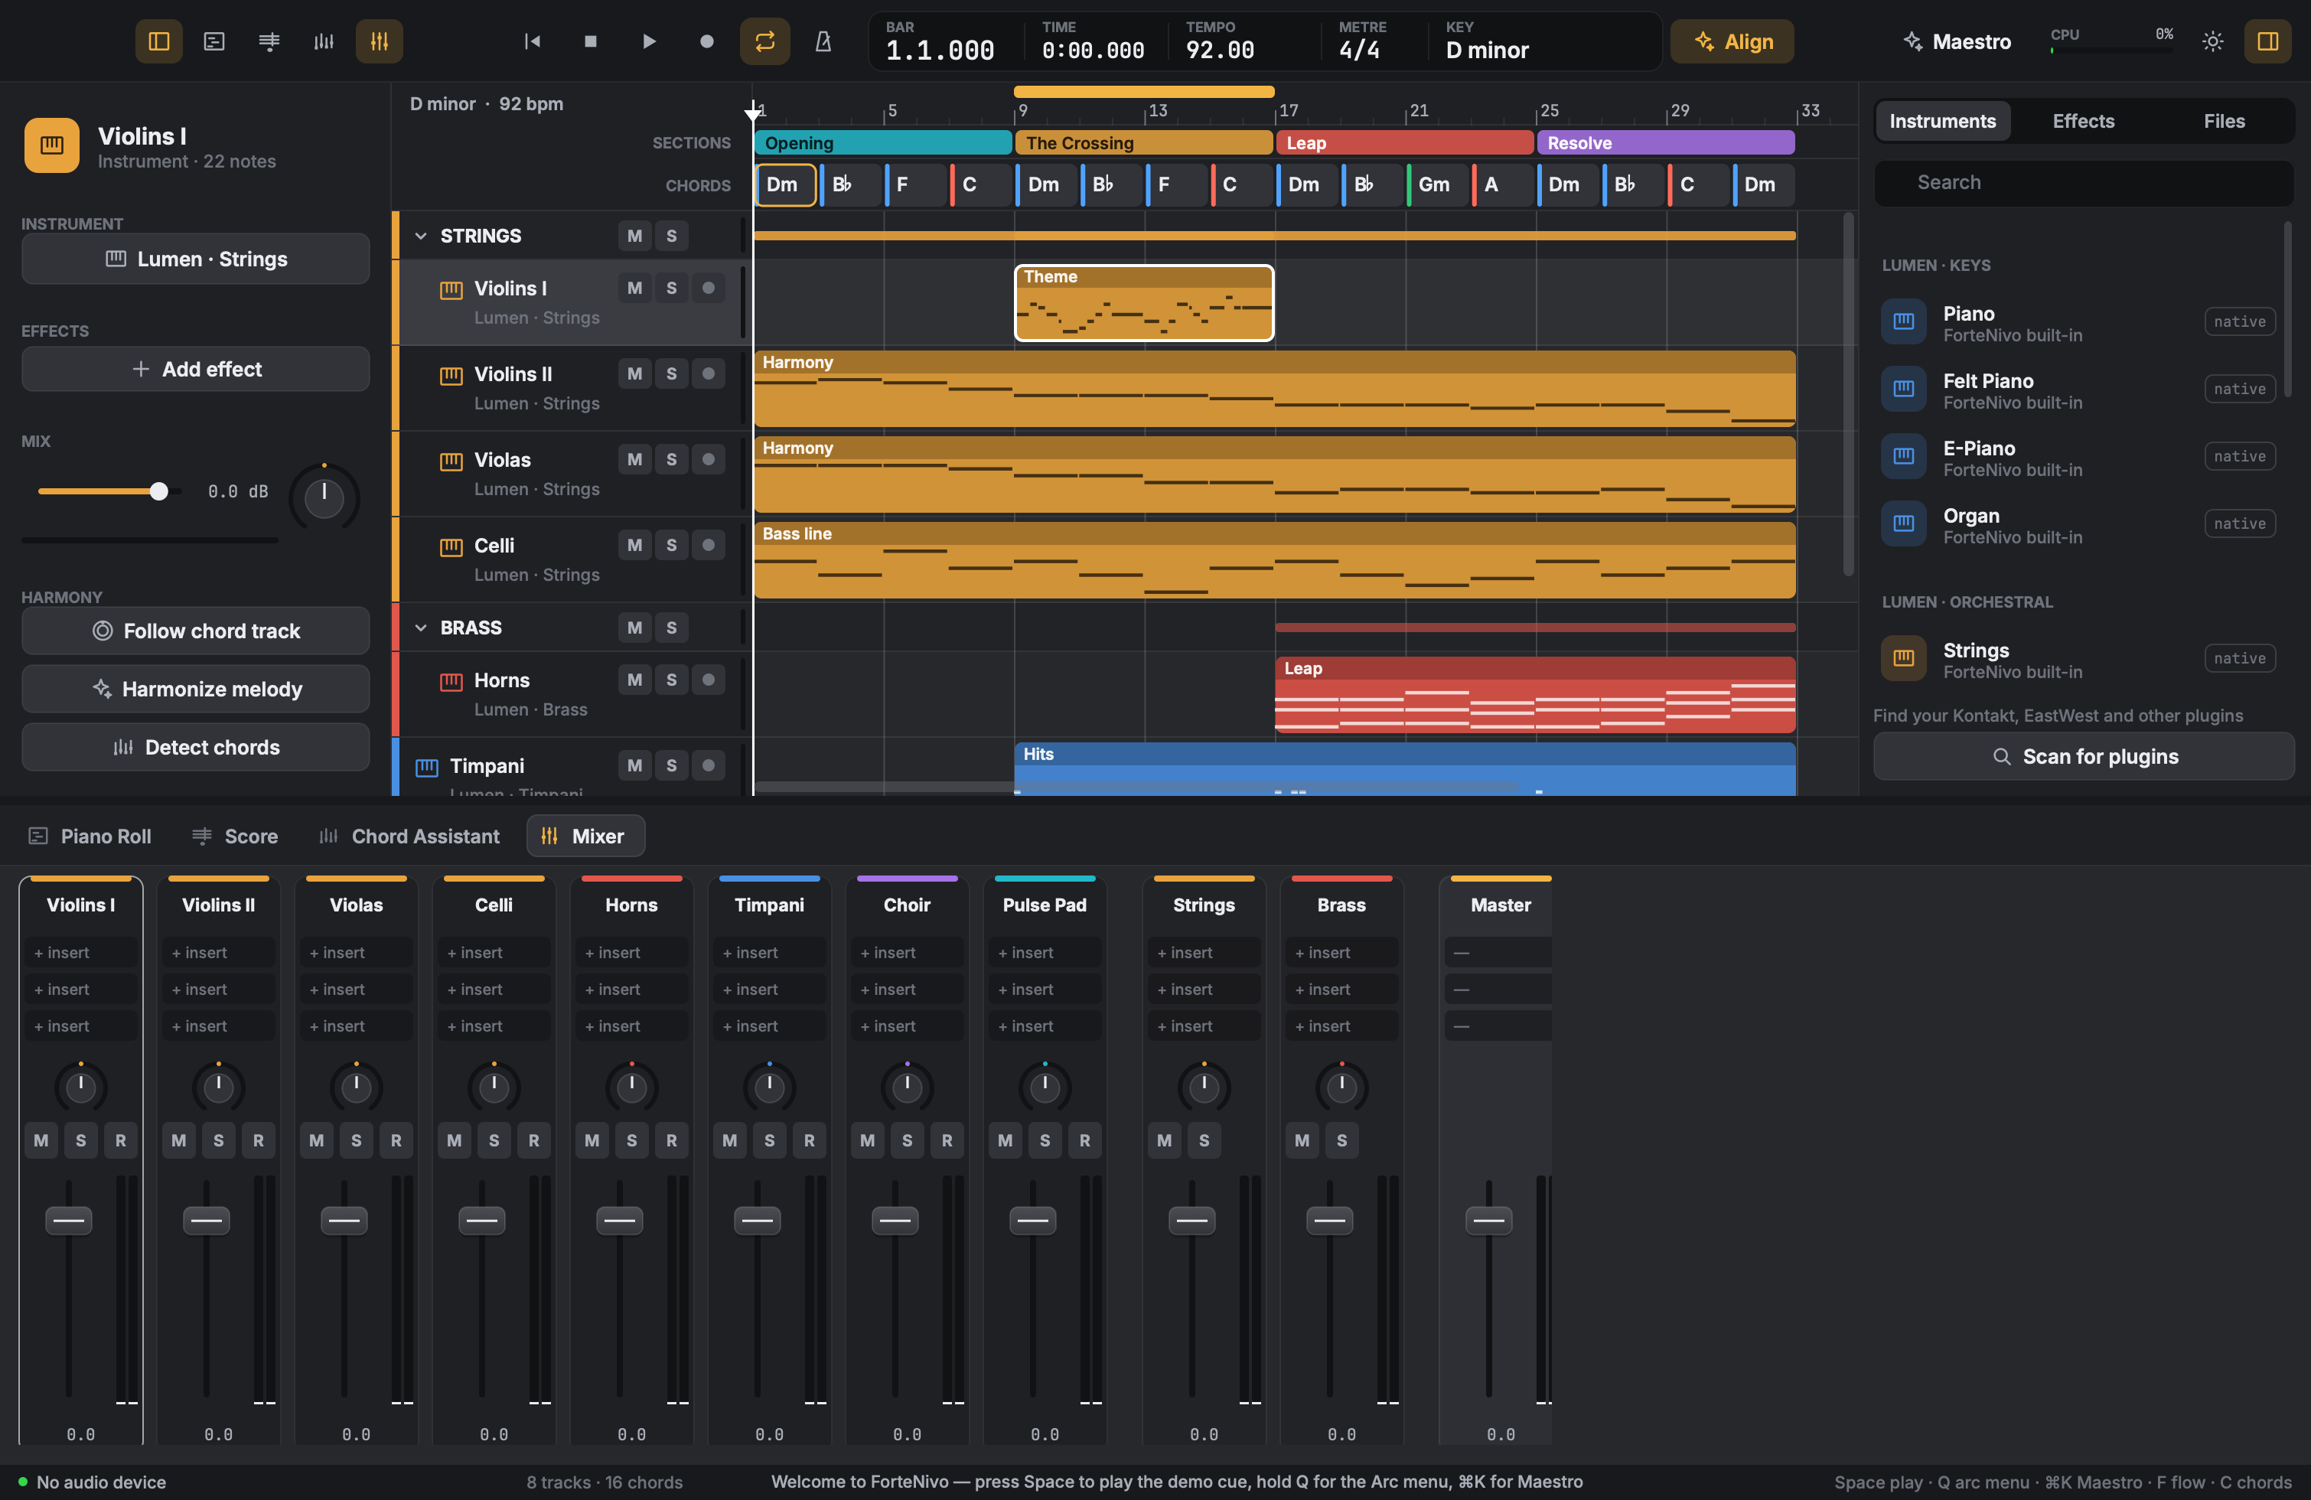Mute the Violins II track
This screenshot has width=2311, height=1500.
point(634,373)
